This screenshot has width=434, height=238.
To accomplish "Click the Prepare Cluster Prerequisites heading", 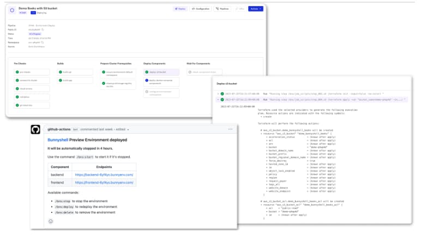I will pos(116,64).
